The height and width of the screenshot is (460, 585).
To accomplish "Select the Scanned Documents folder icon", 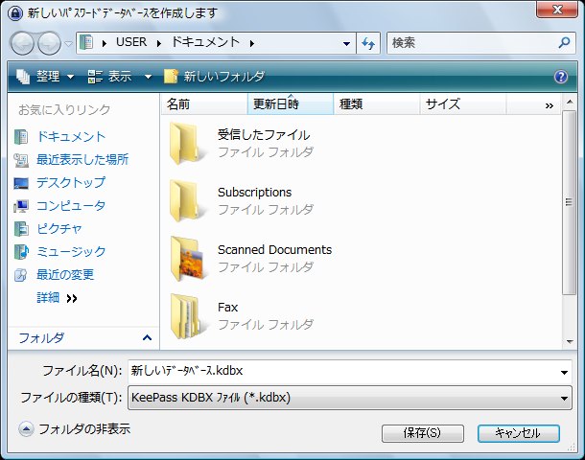I will [x=187, y=259].
